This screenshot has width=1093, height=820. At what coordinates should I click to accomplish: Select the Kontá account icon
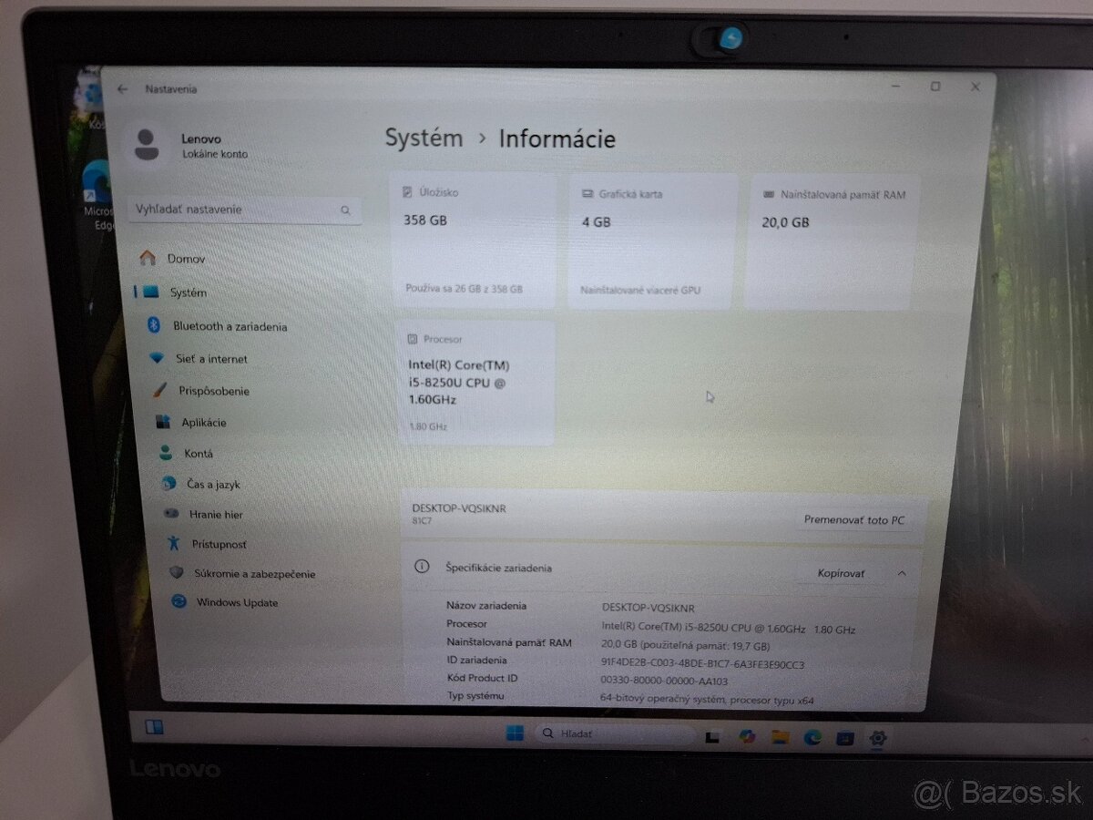167,454
